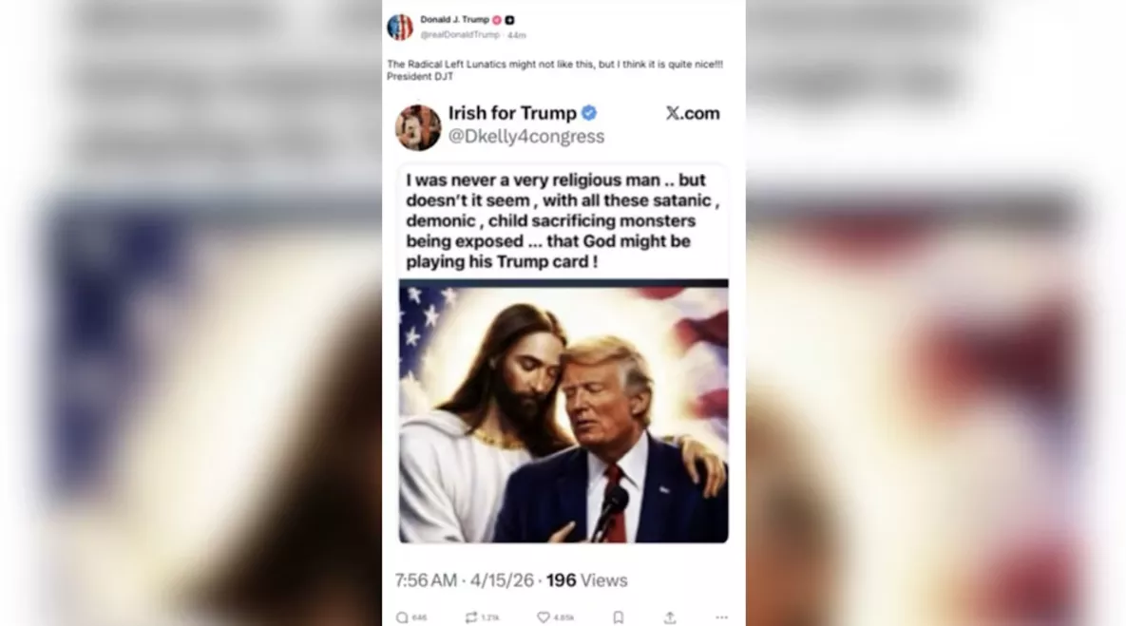Click the X.com logo

[x=693, y=113]
